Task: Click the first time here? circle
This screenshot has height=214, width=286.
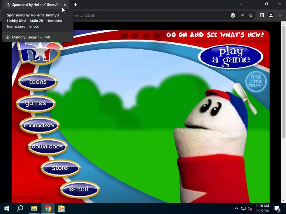Action: [x=256, y=81]
